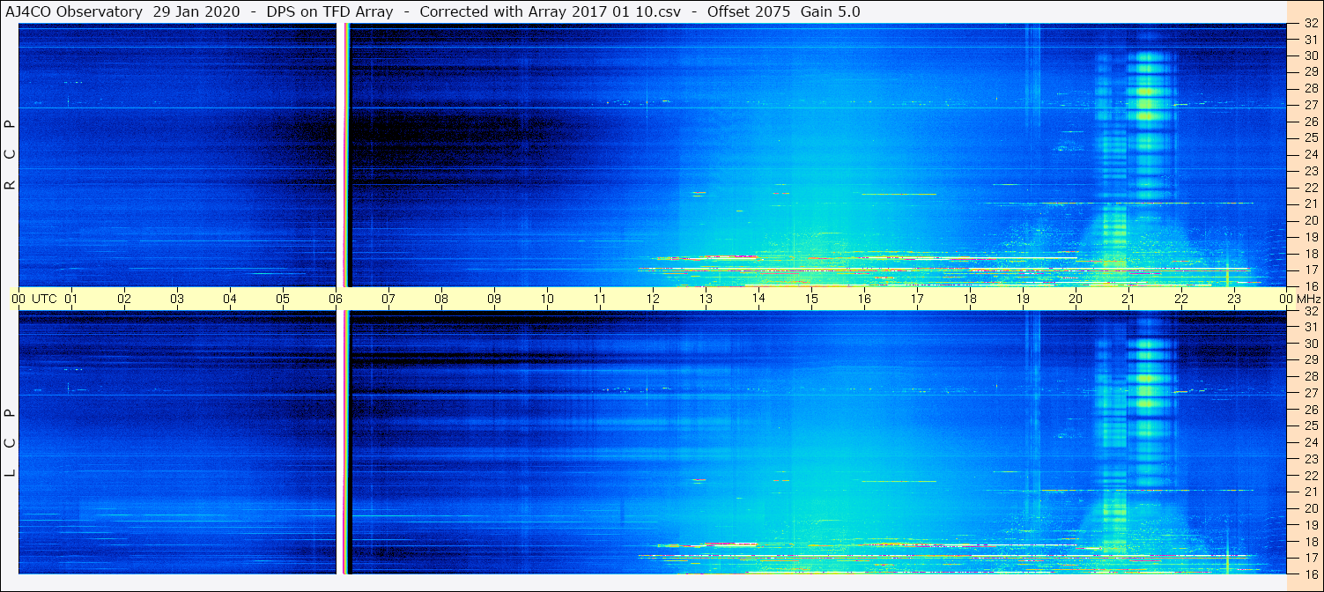Select the 04 hour marker on the time axis
Screen dimensions: 1324x592
point(230,299)
